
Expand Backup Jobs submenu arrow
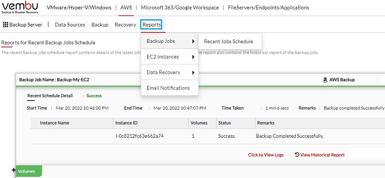click(x=193, y=41)
